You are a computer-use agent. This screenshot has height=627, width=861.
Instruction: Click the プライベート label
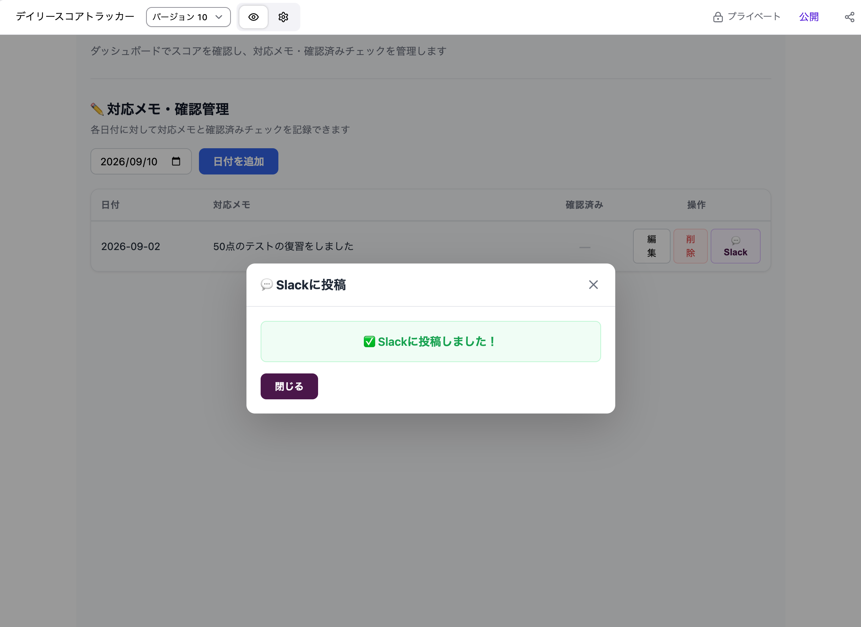coord(754,17)
